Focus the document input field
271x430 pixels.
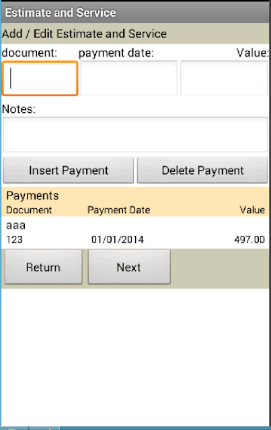(40, 79)
